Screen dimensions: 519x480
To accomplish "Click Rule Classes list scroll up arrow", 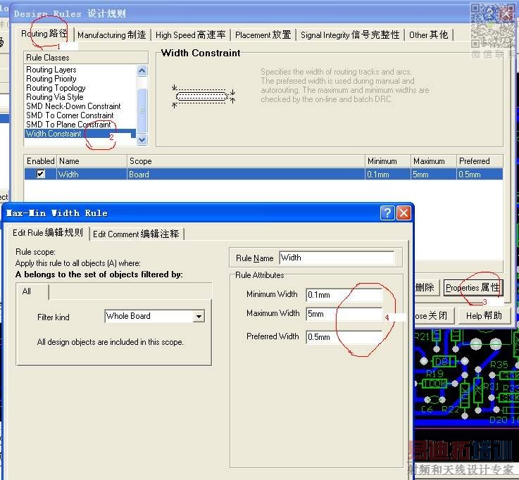I will click(x=142, y=70).
